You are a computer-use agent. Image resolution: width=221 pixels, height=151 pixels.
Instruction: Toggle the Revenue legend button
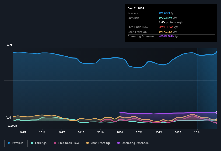[x=15, y=143]
